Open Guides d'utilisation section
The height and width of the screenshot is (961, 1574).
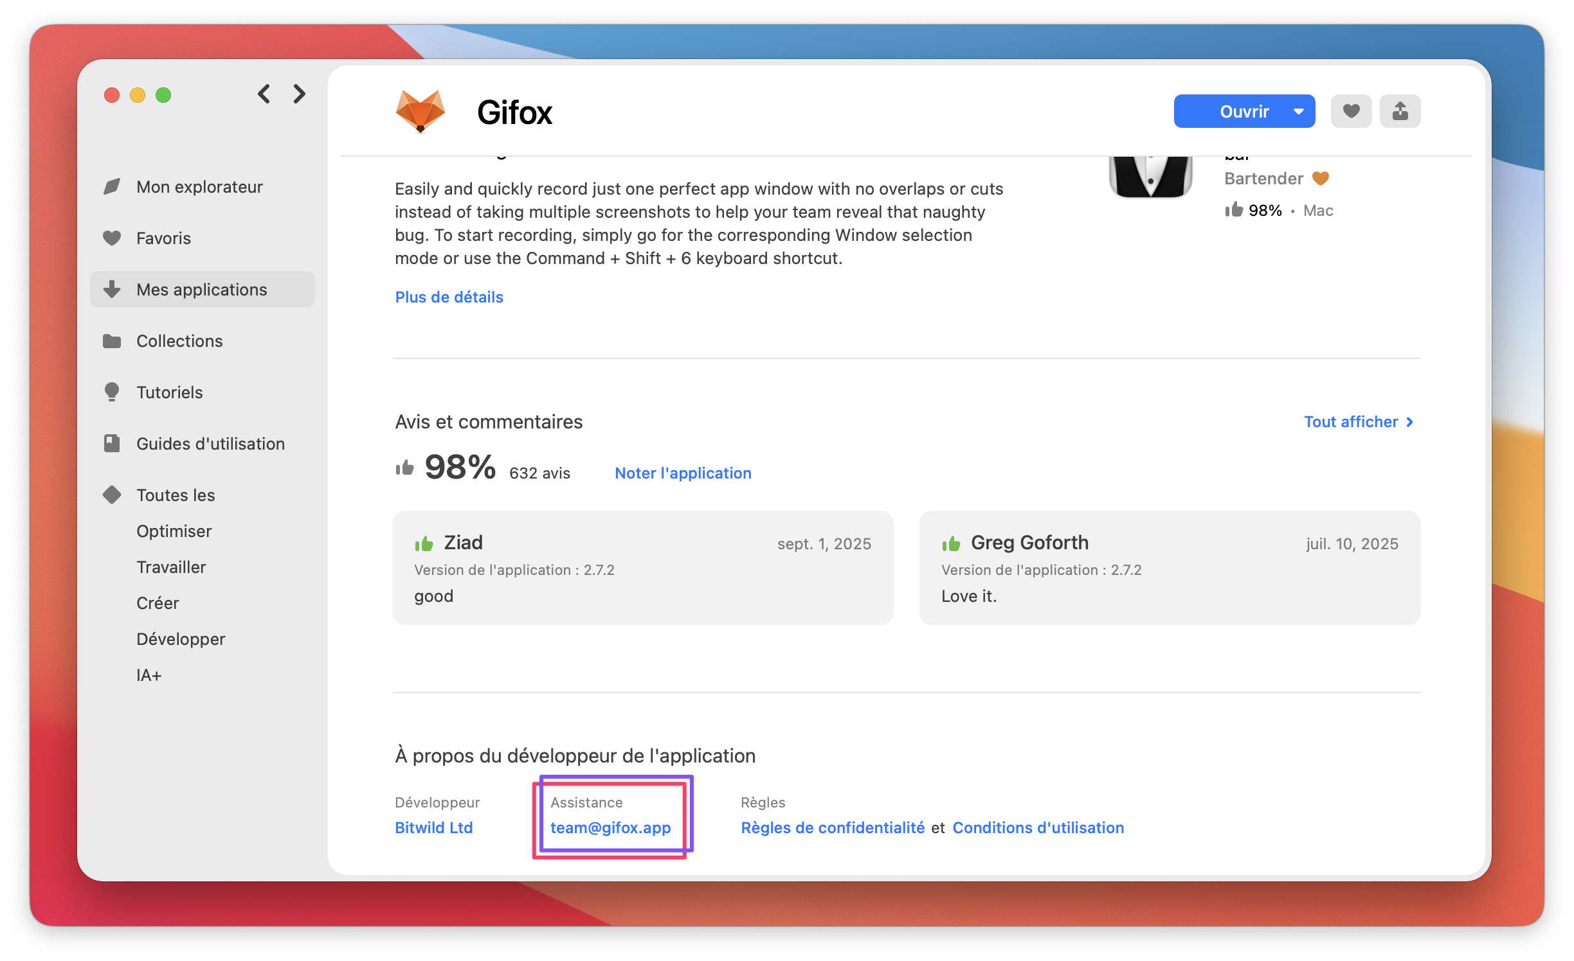202,444
